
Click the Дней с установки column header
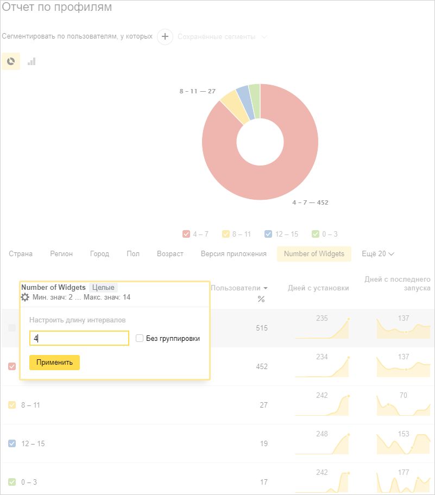coord(318,288)
